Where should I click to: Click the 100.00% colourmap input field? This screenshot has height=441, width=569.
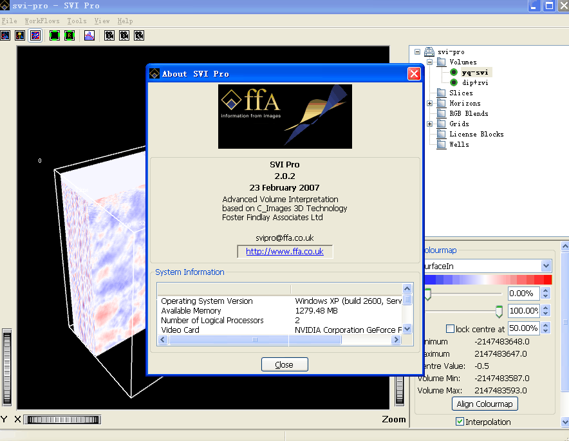[524, 310]
